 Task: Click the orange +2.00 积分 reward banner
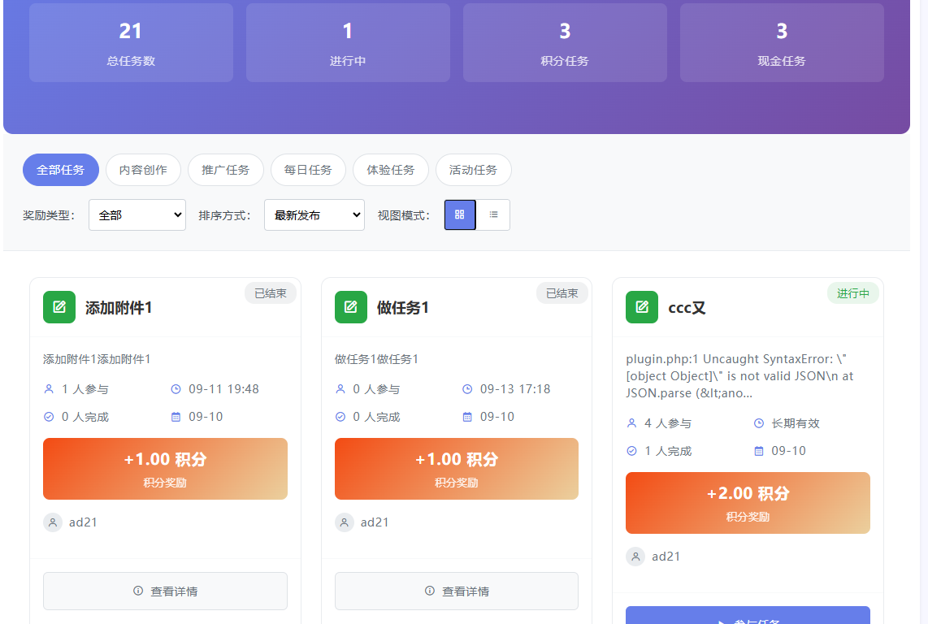(x=747, y=502)
